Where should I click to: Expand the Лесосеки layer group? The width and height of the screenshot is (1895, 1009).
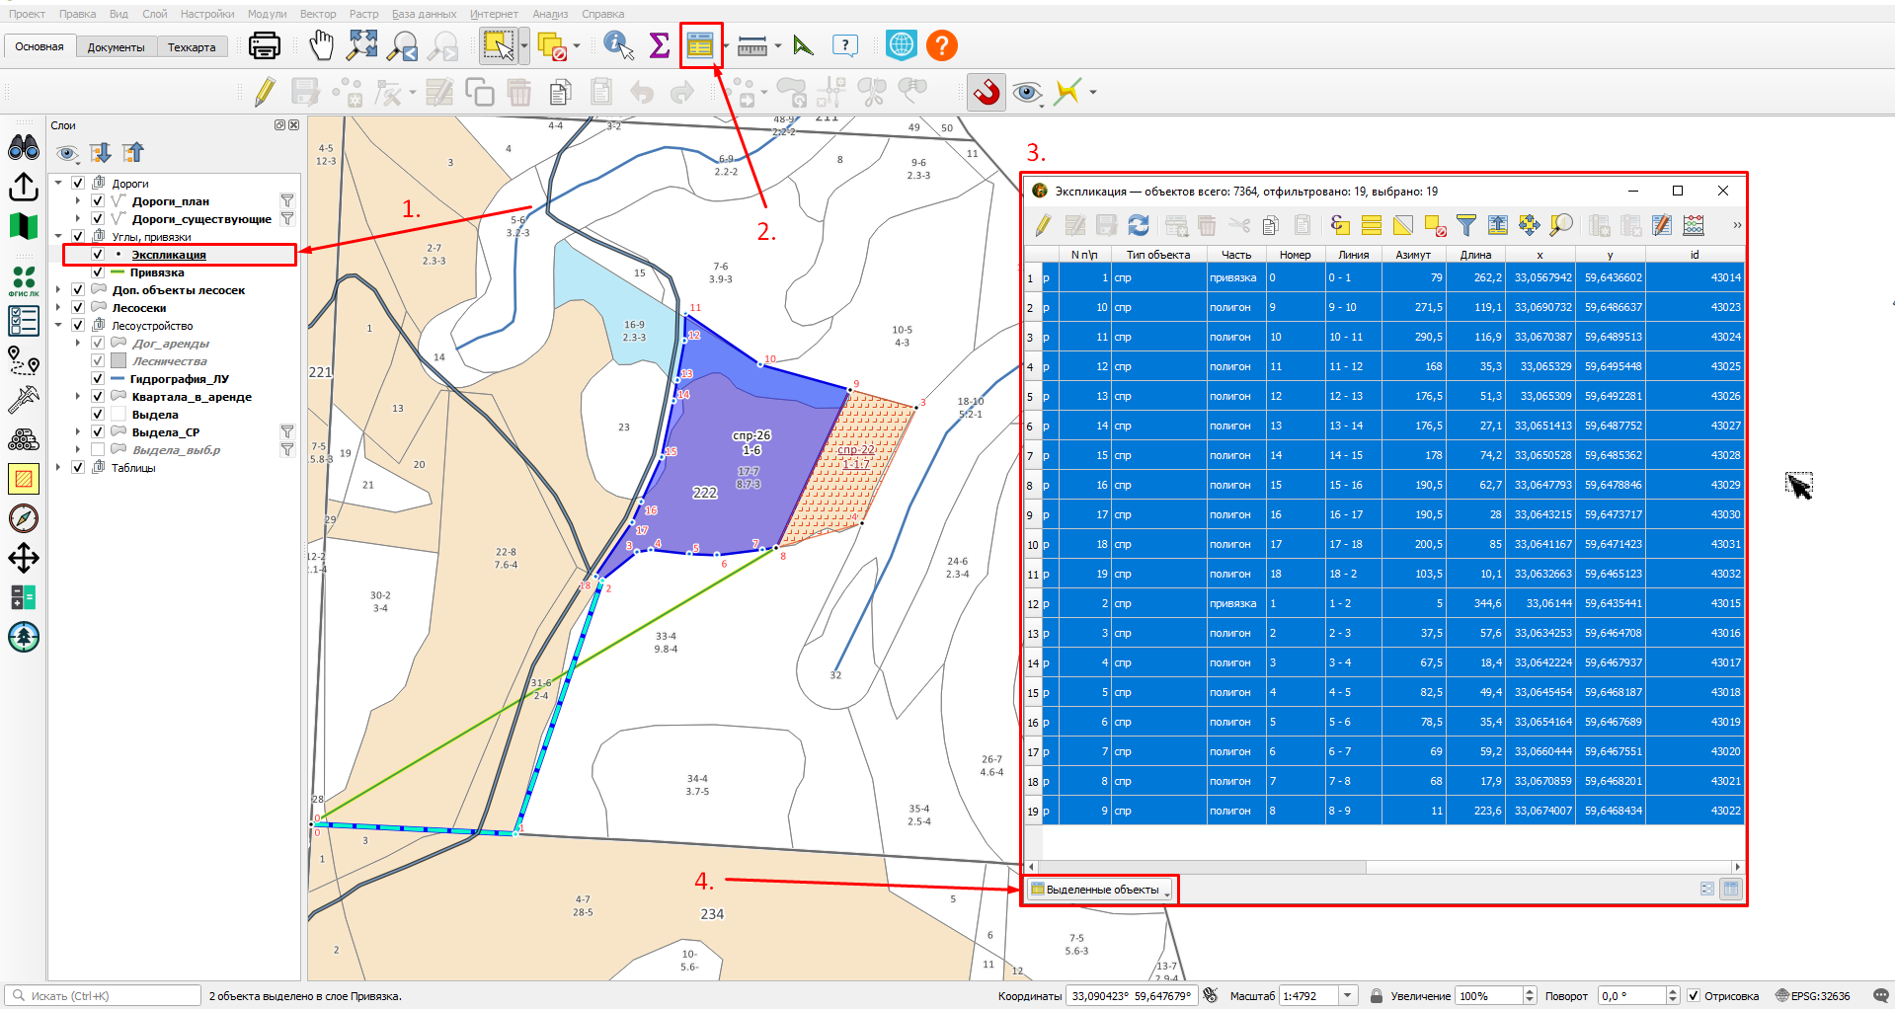pyautogui.click(x=59, y=308)
